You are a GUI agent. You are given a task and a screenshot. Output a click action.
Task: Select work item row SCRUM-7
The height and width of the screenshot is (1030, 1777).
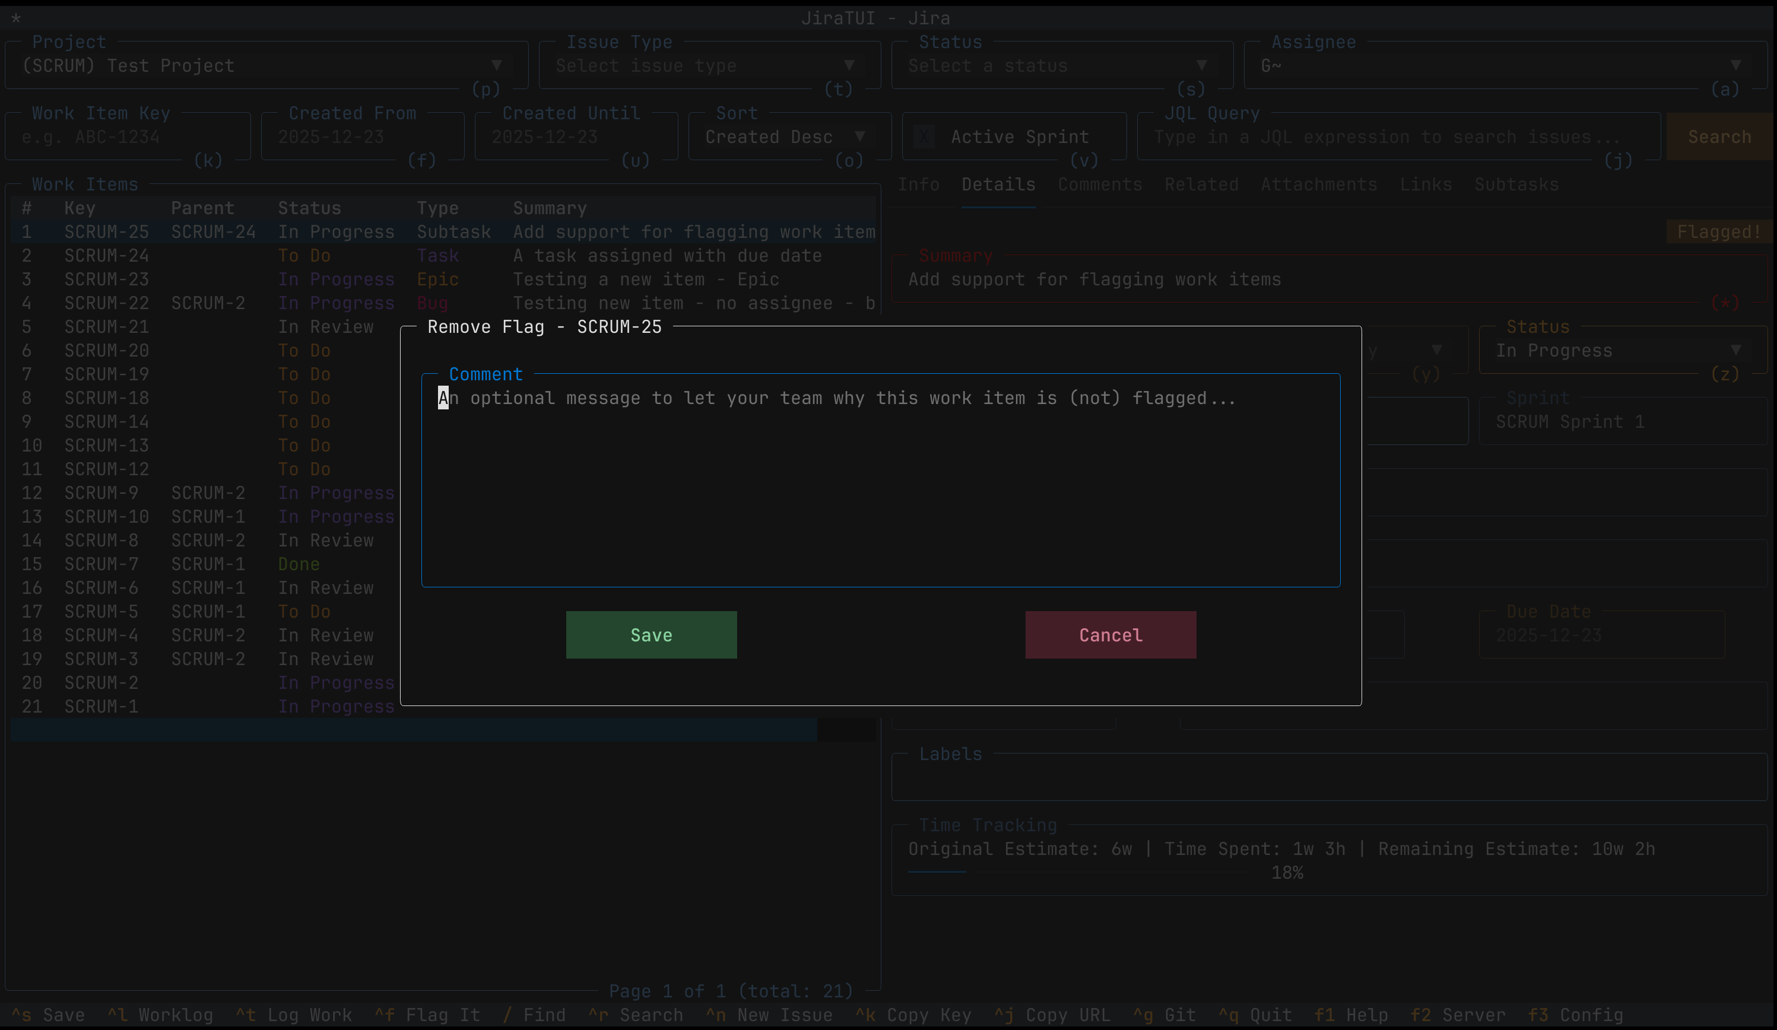tap(205, 565)
